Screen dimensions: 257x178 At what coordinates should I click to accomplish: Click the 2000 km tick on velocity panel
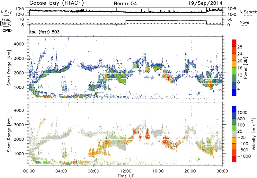pyautogui.click(x=19, y=139)
